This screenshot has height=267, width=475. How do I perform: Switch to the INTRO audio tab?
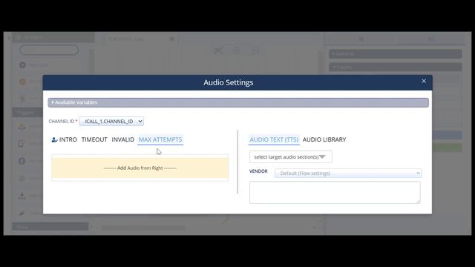[65, 139]
